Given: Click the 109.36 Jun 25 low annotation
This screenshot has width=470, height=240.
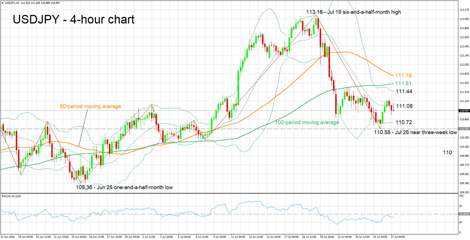Looking at the screenshot, I should point(124,187).
